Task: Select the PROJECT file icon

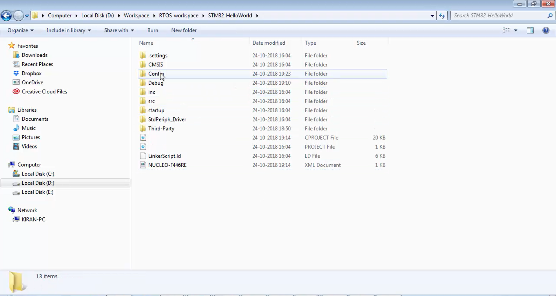Action: pyautogui.click(x=143, y=147)
